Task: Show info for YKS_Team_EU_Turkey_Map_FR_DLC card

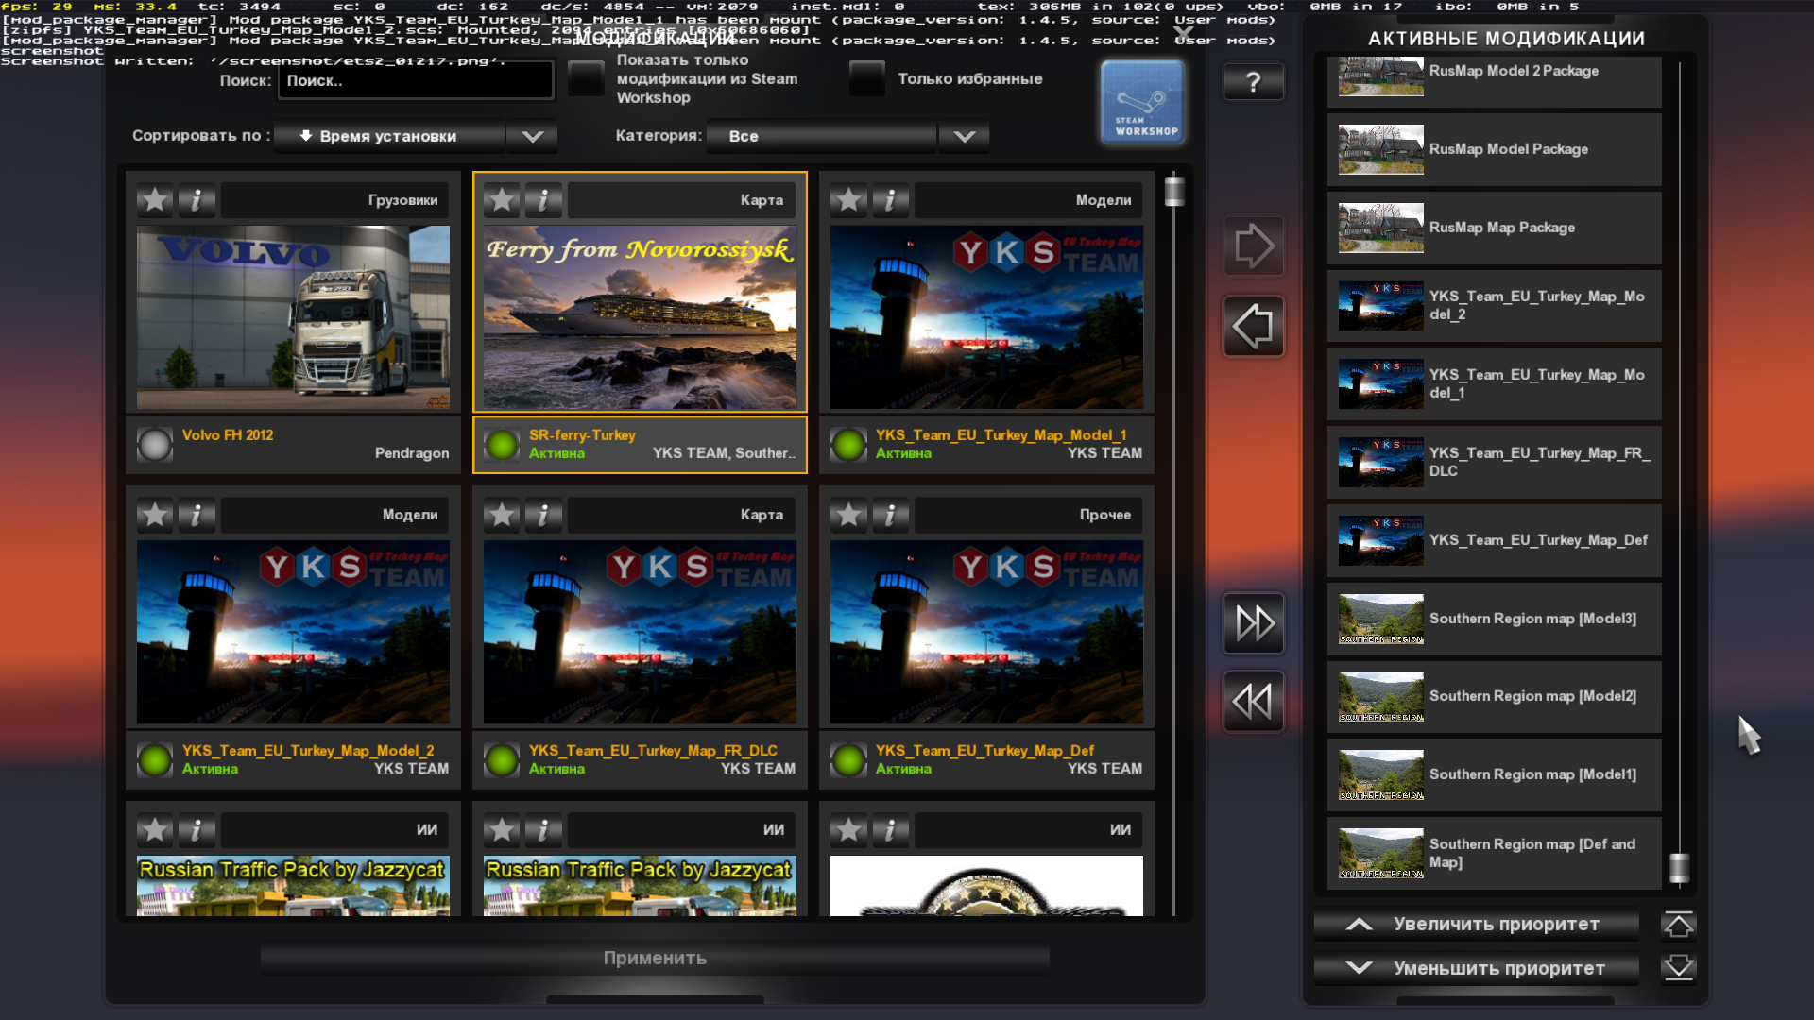Action: pos(543,515)
